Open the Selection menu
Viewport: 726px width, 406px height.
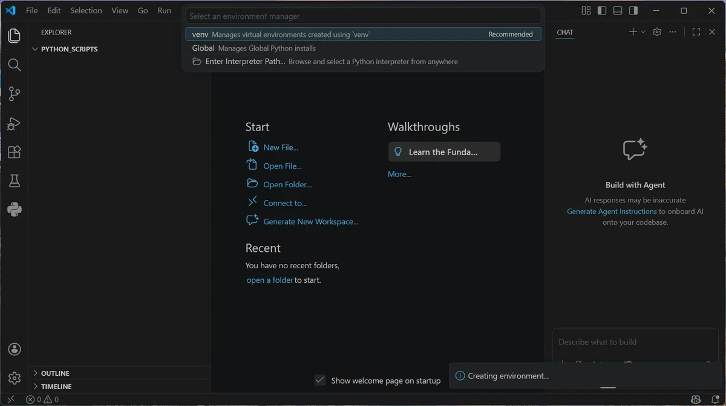tap(86, 10)
